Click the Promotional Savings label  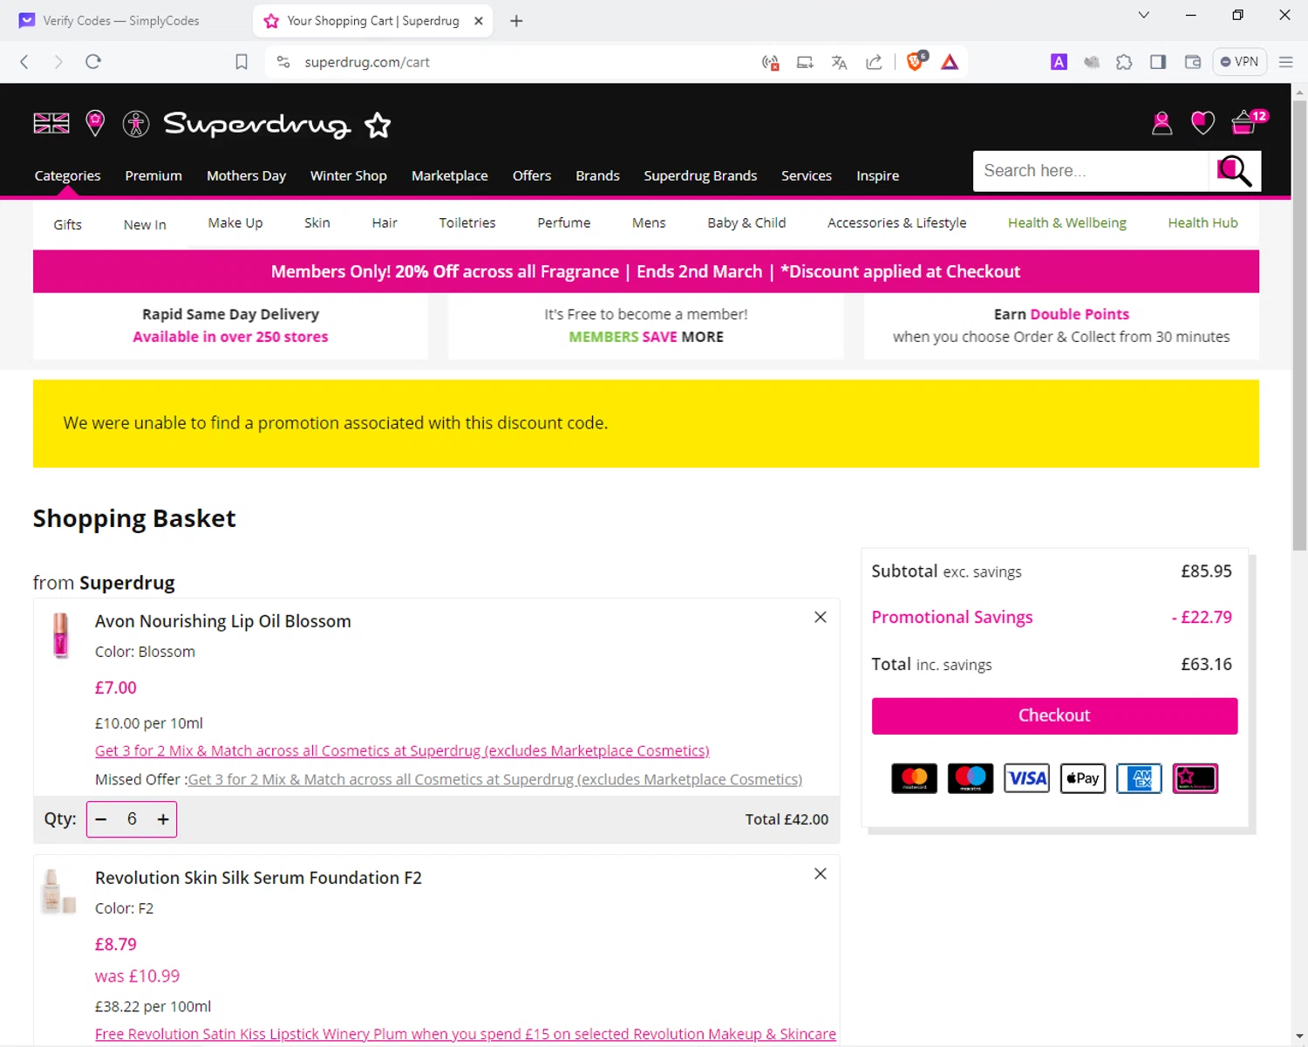pyautogui.click(x=951, y=617)
